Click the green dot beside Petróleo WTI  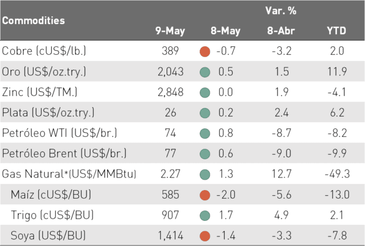pyautogui.click(x=205, y=134)
